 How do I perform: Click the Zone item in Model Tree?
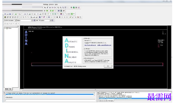10,28
